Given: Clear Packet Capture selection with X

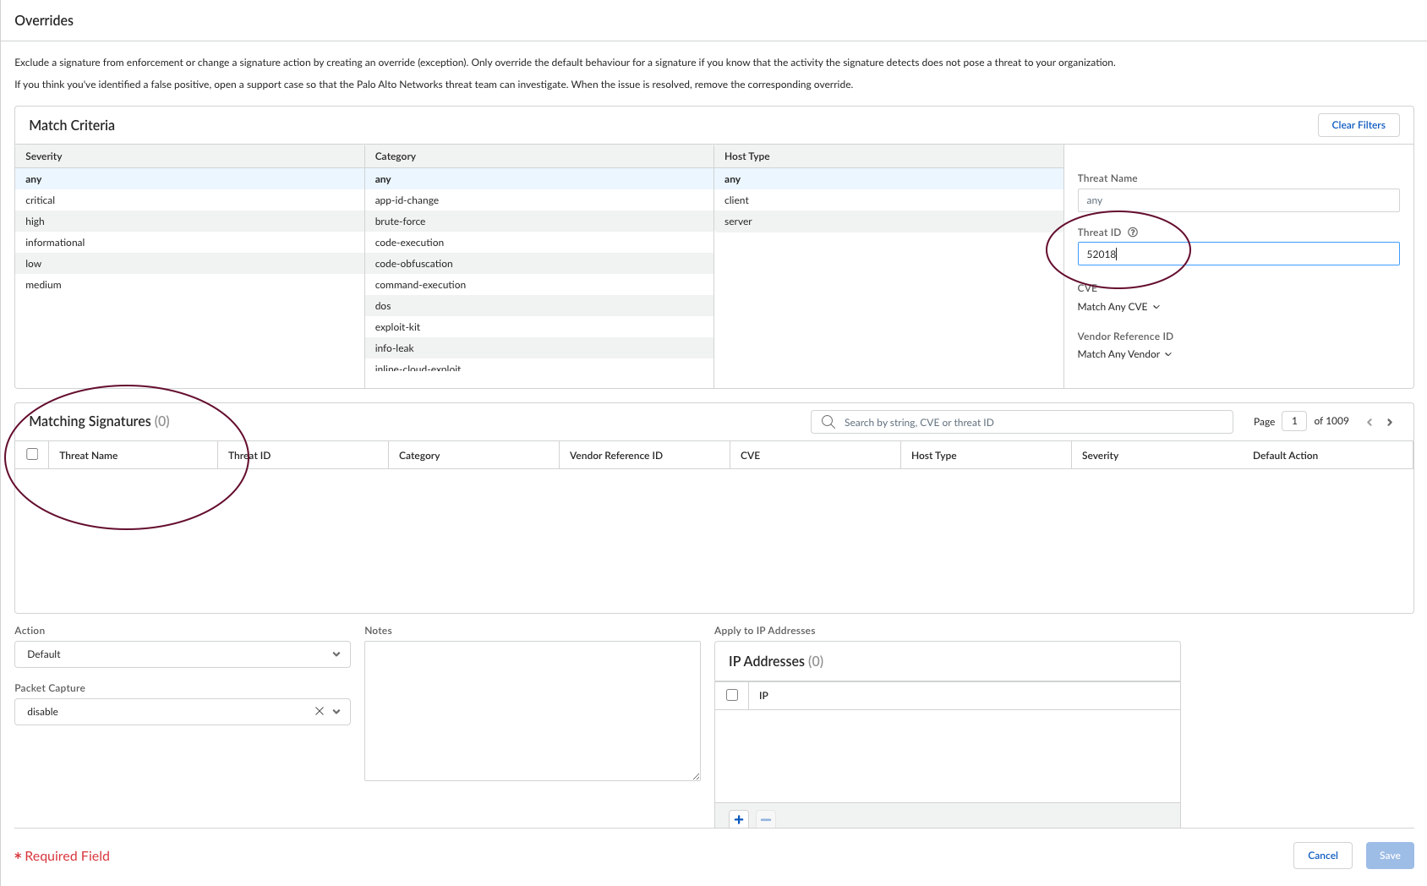Looking at the screenshot, I should 320,712.
